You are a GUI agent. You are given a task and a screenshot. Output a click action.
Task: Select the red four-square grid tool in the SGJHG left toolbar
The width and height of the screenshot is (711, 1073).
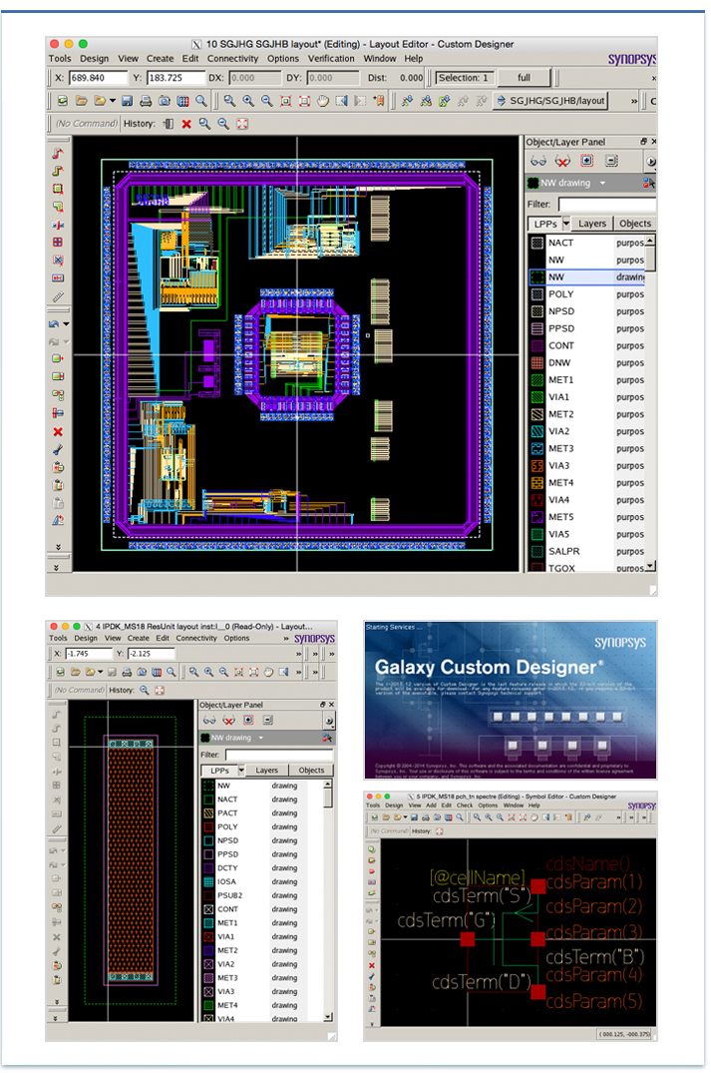click(58, 243)
